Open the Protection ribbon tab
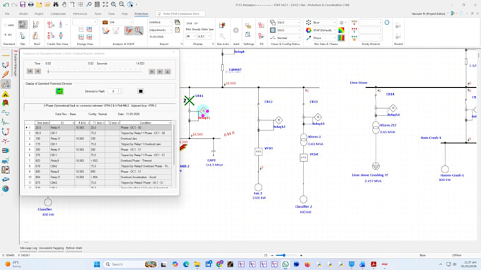 point(141,14)
